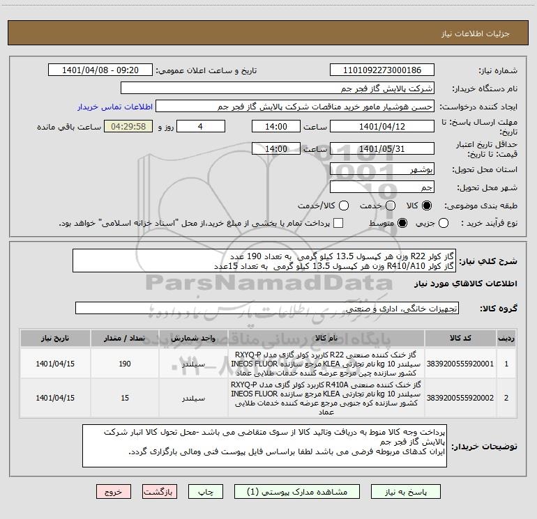Click row 2 unit cell سیلندر
Screen dimensions: 537x519
pyautogui.click(x=193, y=398)
